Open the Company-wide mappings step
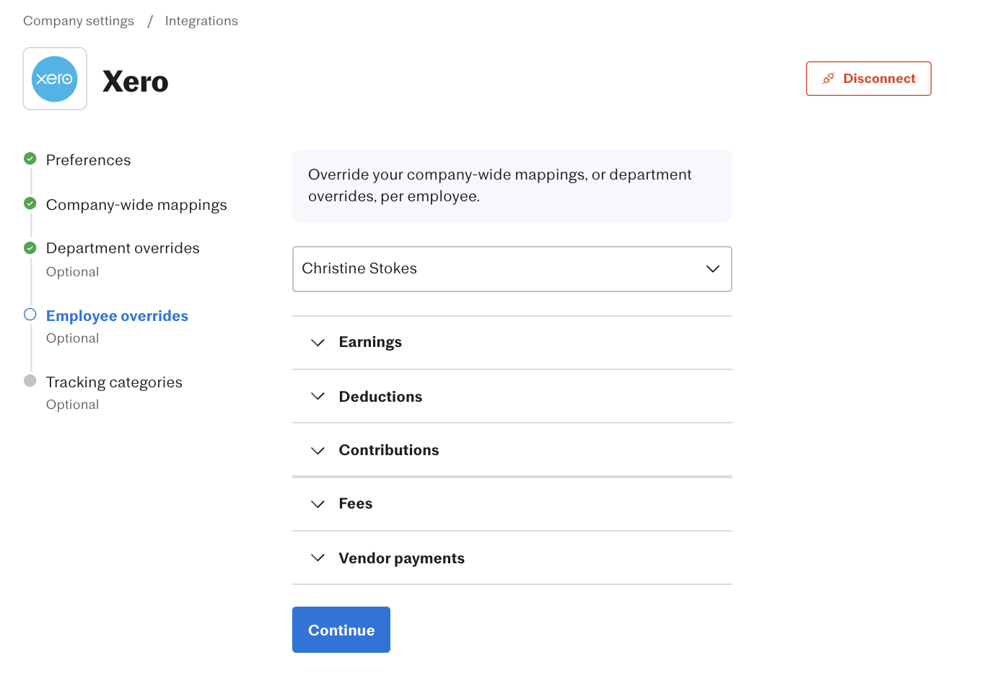The image size is (990, 691). point(136,205)
